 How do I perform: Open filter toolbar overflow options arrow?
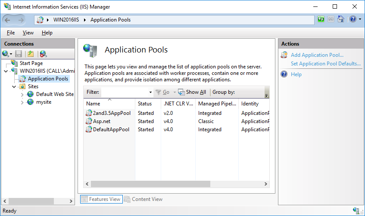pos(267,96)
